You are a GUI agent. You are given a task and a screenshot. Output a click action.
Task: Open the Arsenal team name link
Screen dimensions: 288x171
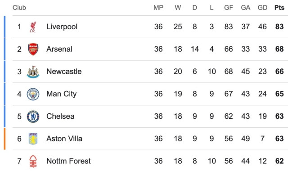[59, 49]
